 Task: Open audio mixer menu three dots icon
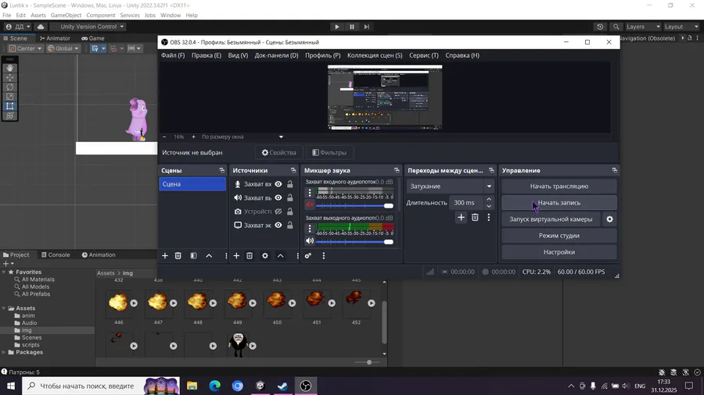click(323, 256)
